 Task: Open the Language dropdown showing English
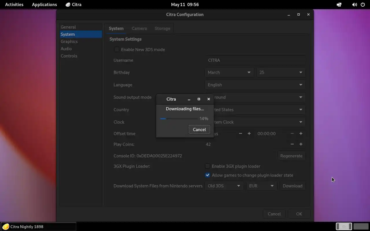coord(255,85)
